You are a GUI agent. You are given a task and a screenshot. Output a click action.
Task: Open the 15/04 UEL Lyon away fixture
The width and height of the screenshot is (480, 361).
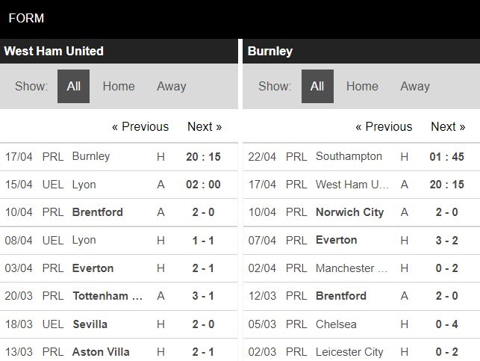click(119, 185)
